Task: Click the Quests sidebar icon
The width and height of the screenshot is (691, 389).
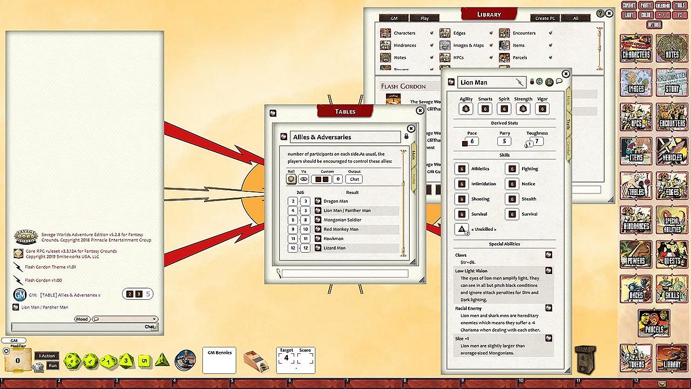Action: (671, 254)
